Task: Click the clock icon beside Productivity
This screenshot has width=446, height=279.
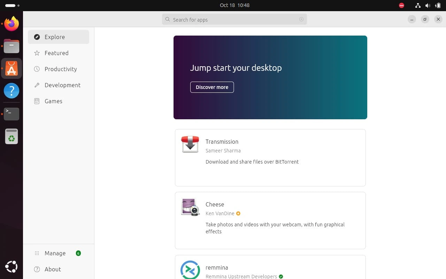Action: 37,69
